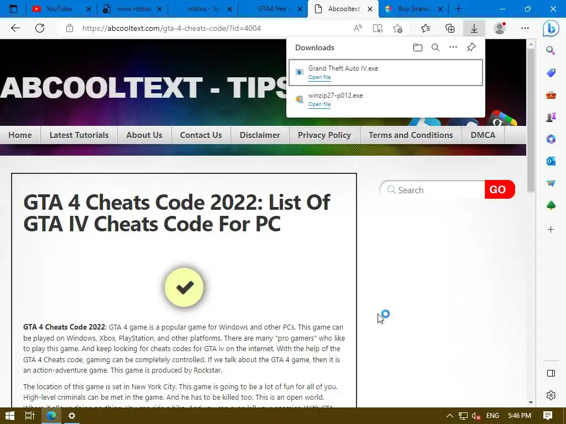Click scrollbar down arrow
The image size is (566, 424).
point(531,402)
